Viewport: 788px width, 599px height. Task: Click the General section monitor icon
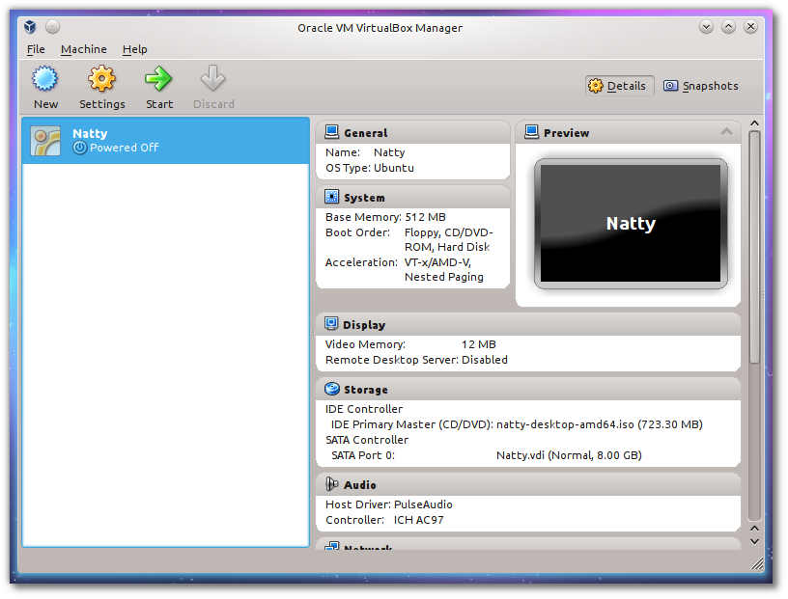tap(332, 132)
